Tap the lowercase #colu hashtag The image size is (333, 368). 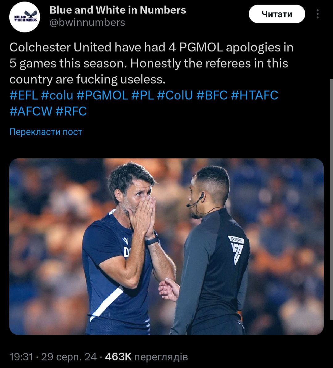(x=57, y=95)
